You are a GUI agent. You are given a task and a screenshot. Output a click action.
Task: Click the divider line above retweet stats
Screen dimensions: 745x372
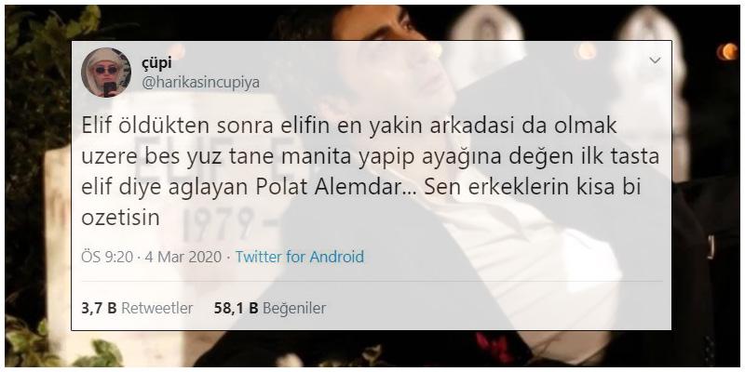(372, 281)
